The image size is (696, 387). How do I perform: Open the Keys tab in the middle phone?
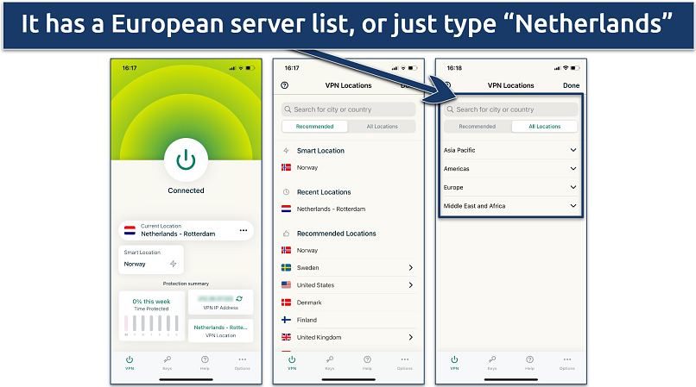click(330, 362)
